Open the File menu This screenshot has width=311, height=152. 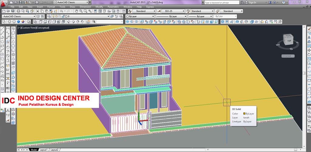(x=12, y=7)
